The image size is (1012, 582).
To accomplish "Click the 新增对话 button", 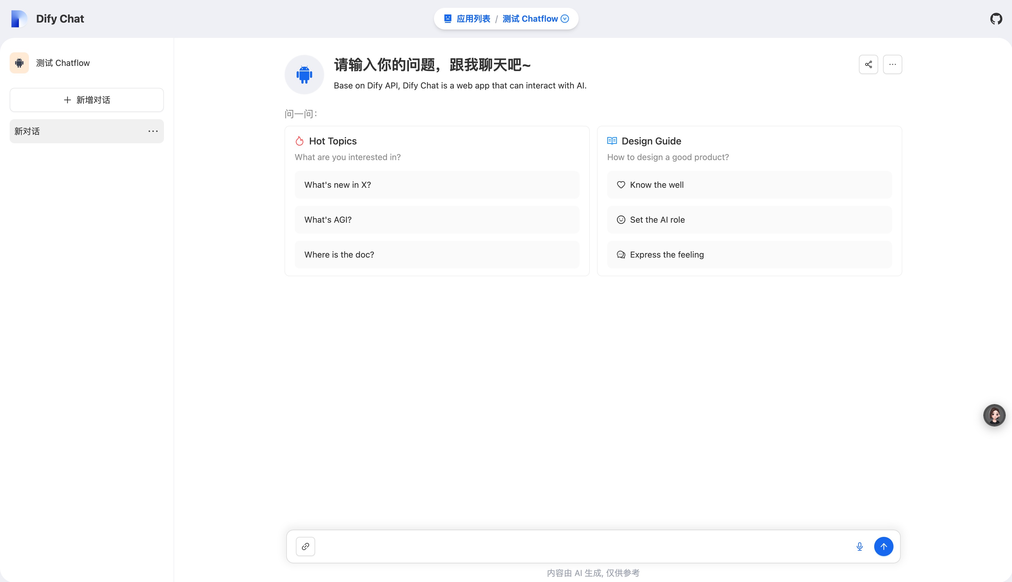I will click(86, 100).
